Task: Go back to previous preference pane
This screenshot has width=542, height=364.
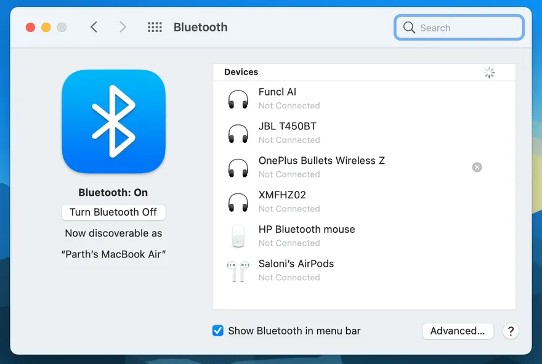Action: click(94, 27)
